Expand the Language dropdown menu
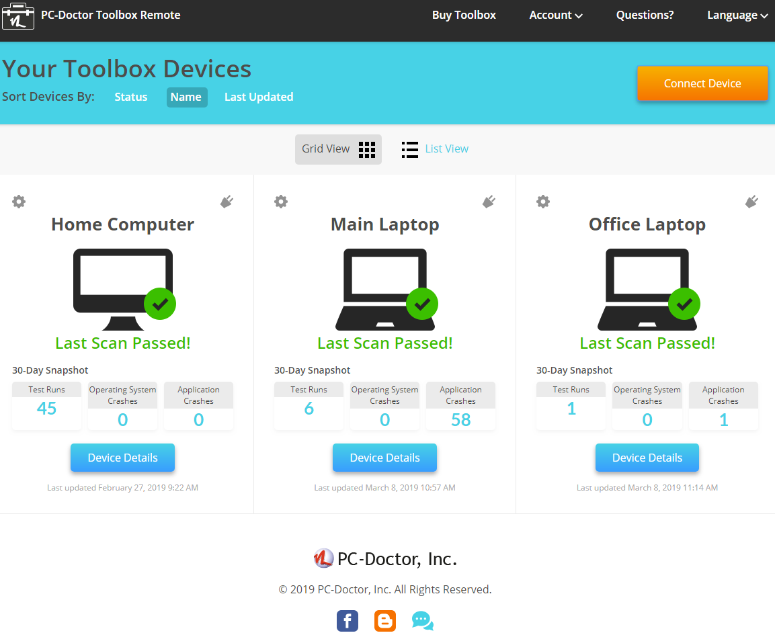The height and width of the screenshot is (633, 775). 737,15
